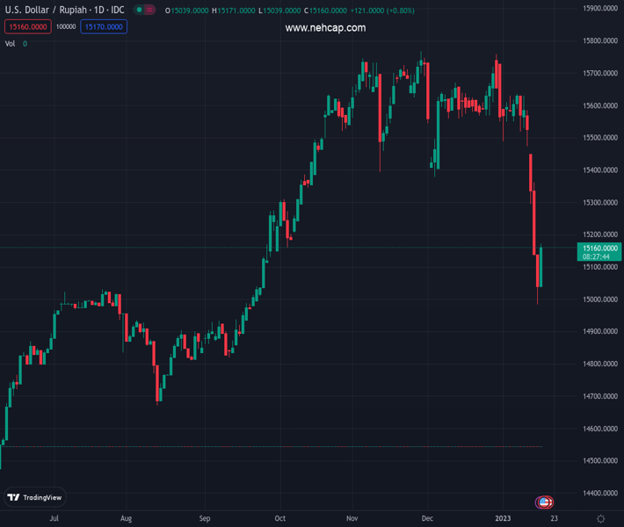Click the Jul label on the time axis
624x527 pixels.
click(x=54, y=519)
